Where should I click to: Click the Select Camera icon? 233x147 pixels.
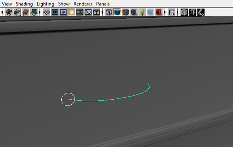tap(9, 12)
